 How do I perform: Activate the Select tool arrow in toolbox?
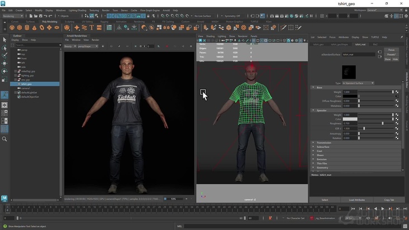click(x=4, y=40)
